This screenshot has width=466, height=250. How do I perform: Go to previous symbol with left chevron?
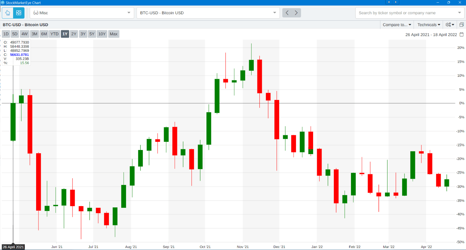click(287, 13)
